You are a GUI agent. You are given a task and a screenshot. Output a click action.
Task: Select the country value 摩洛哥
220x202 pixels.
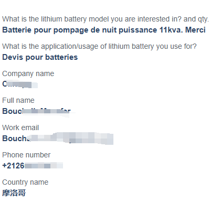click(x=14, y=193)
